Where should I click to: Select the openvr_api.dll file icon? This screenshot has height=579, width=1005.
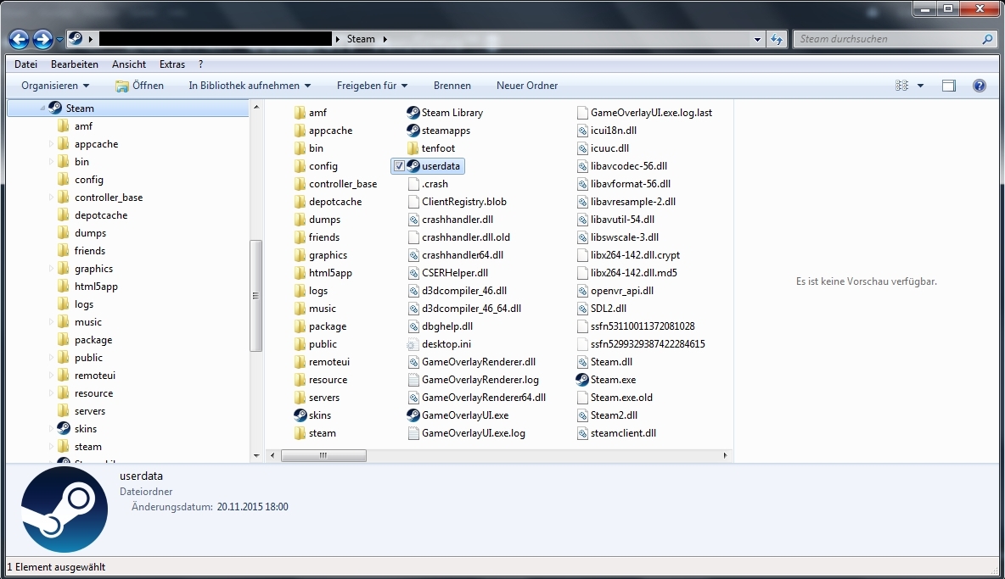pos(582,291)
